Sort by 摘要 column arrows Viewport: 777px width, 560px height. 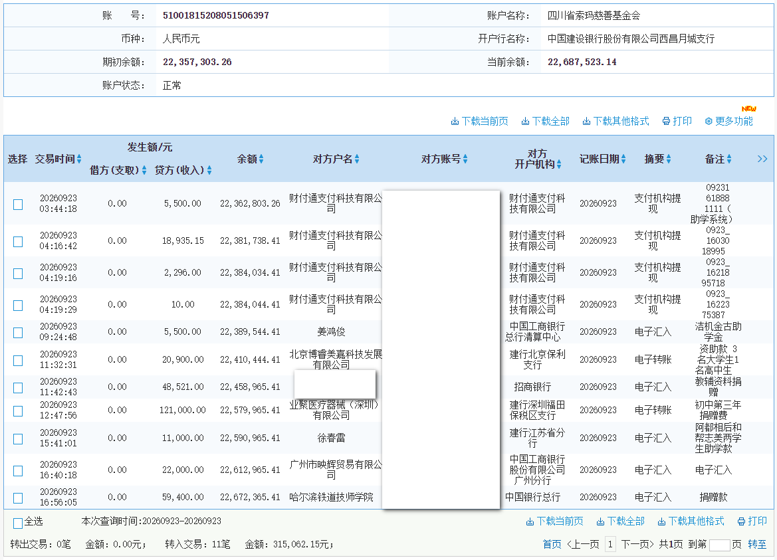(x=669, y=159)
